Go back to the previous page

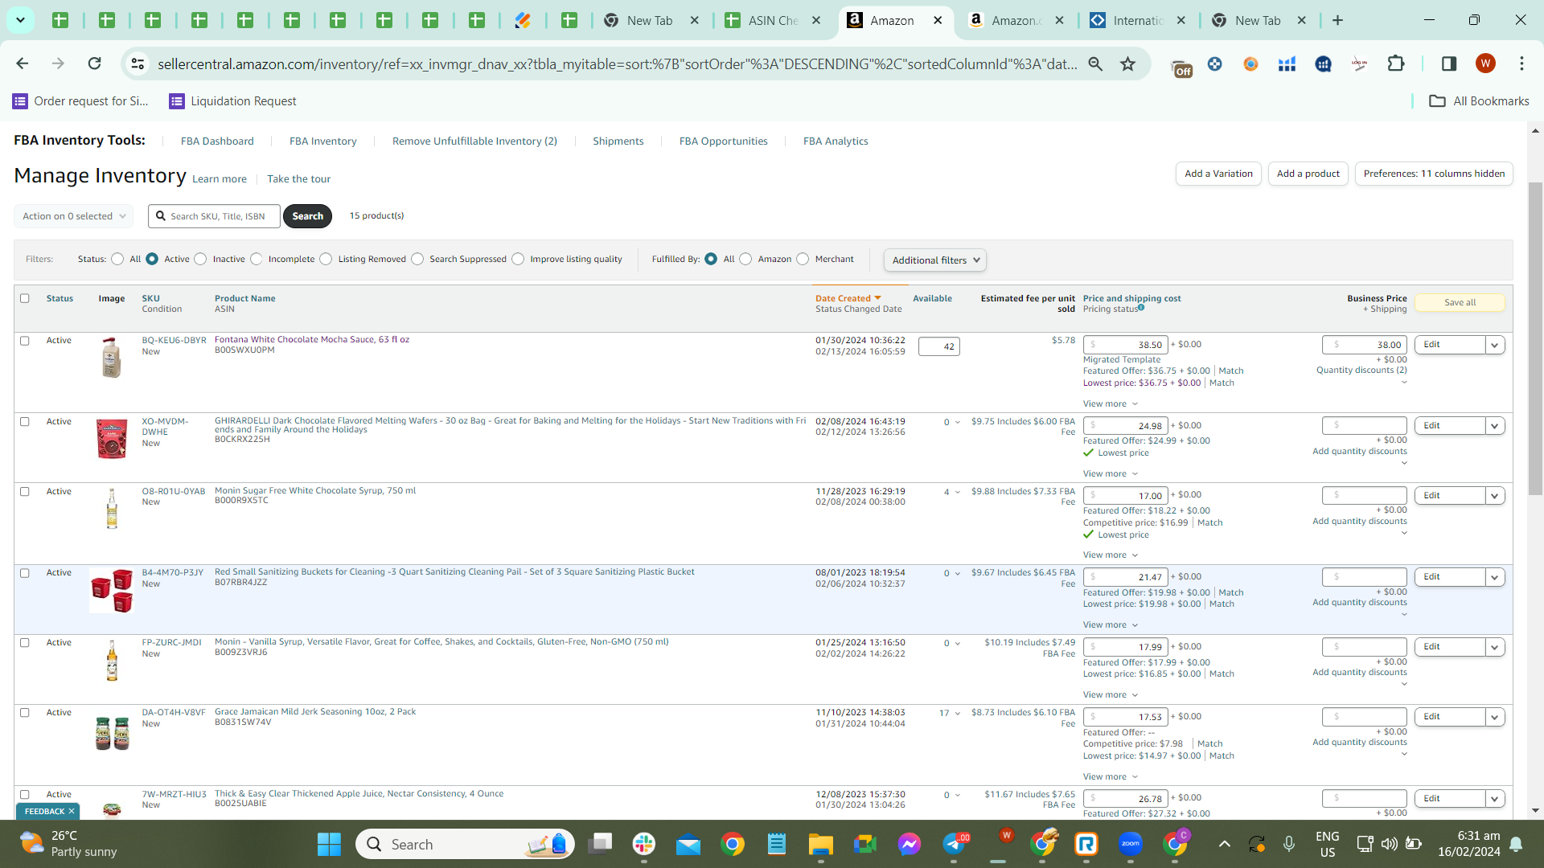point(22,63)
